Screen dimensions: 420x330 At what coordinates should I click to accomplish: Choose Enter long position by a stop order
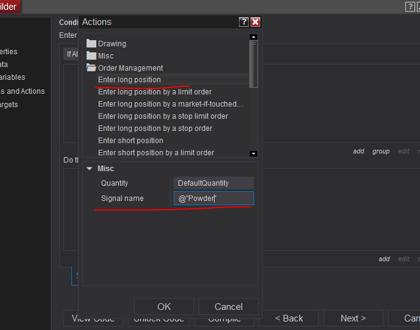point(155,128)
